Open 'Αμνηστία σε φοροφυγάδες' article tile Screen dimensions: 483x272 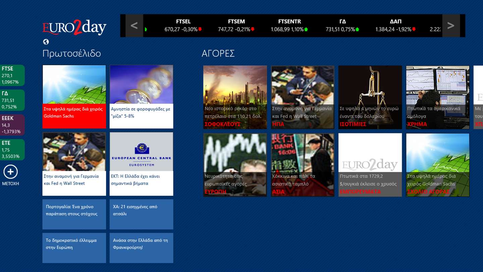[x=141, y=97]
